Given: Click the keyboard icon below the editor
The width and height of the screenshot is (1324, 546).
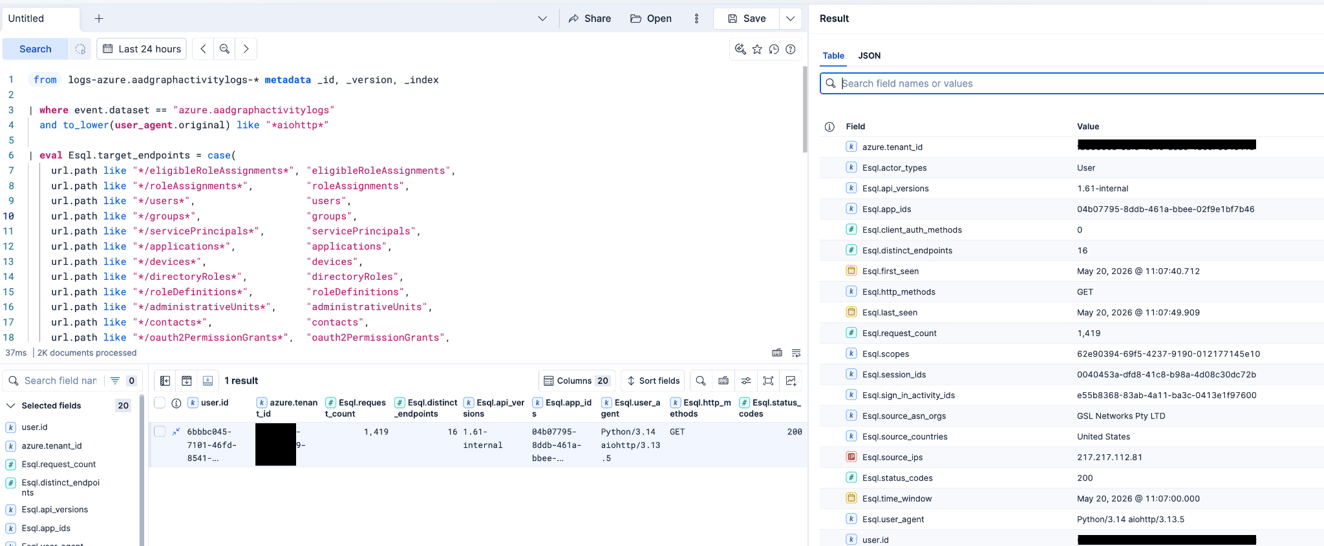Looking at the screenshot, I should point(777,353).
